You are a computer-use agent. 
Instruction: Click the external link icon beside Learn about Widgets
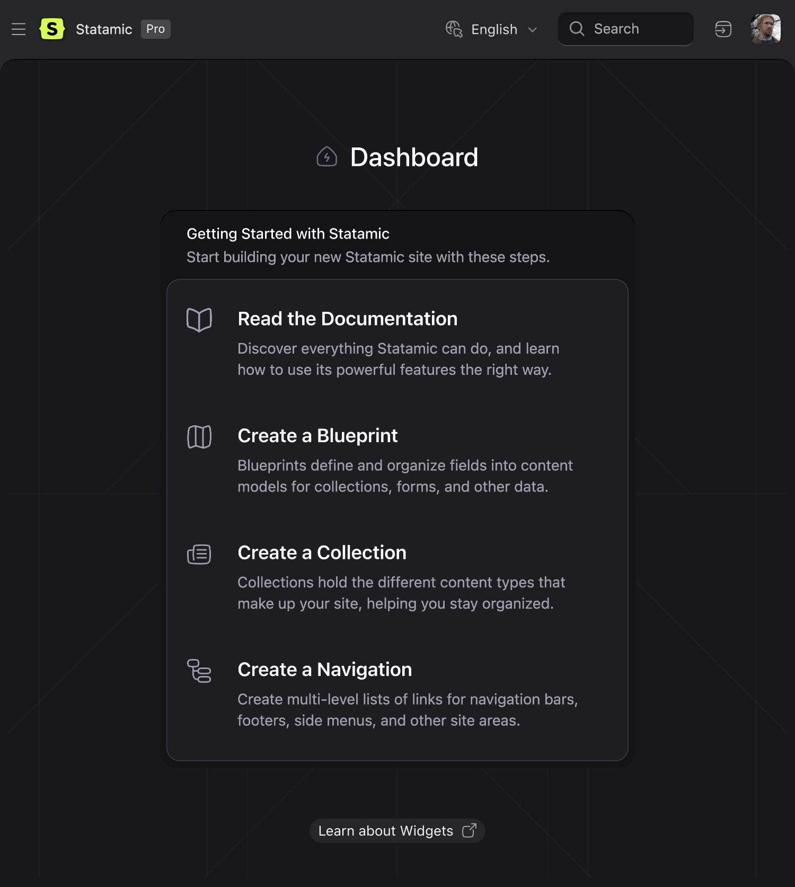click(469, 831)
